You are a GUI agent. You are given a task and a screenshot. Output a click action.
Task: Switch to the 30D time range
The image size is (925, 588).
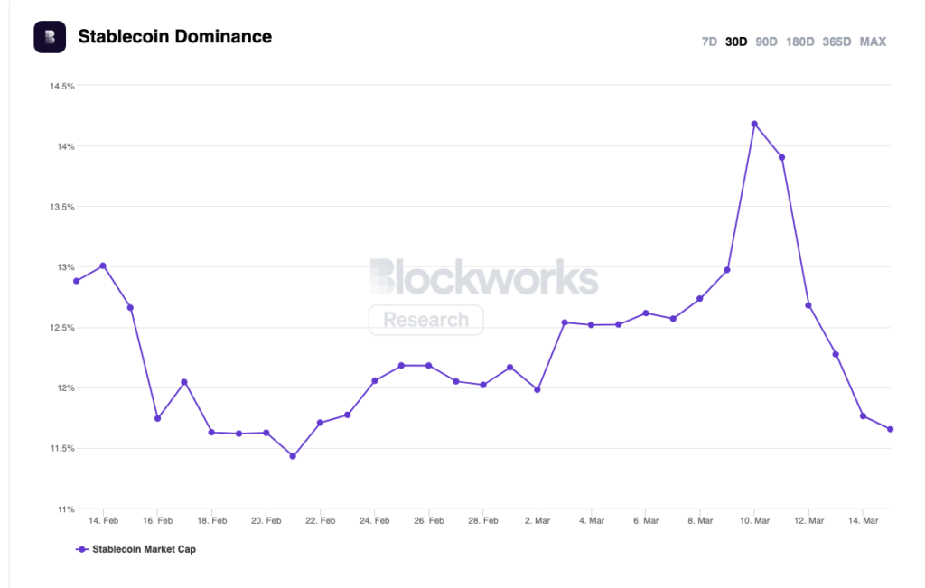coord(736,42)
